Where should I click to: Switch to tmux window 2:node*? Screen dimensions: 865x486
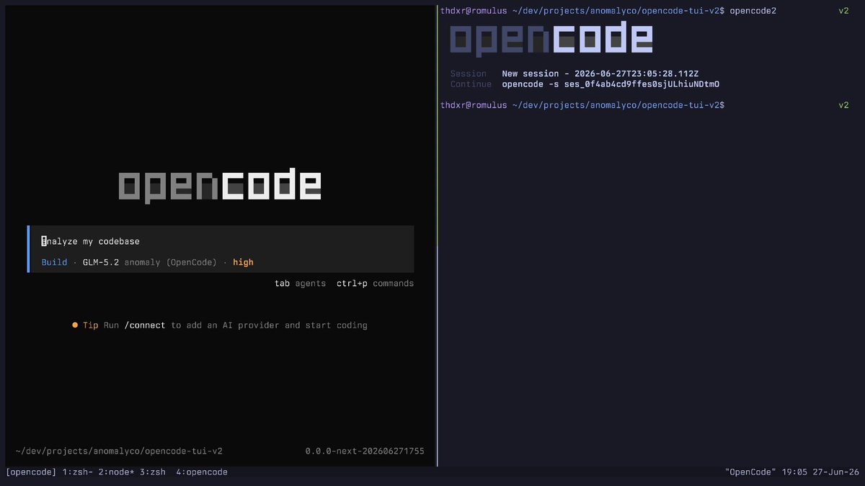pos(116,472)
